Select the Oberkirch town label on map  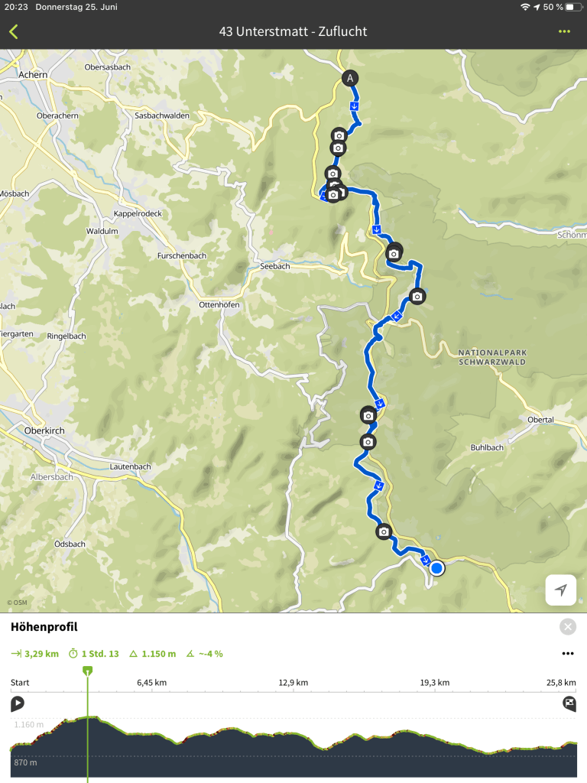coord(44,430)
